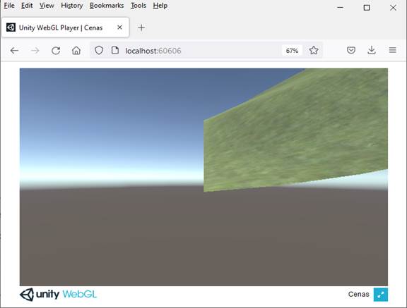Viewport: 407px width, 308px height.
Task: Click the forward navigation arrow
Action: coord(35,51)
